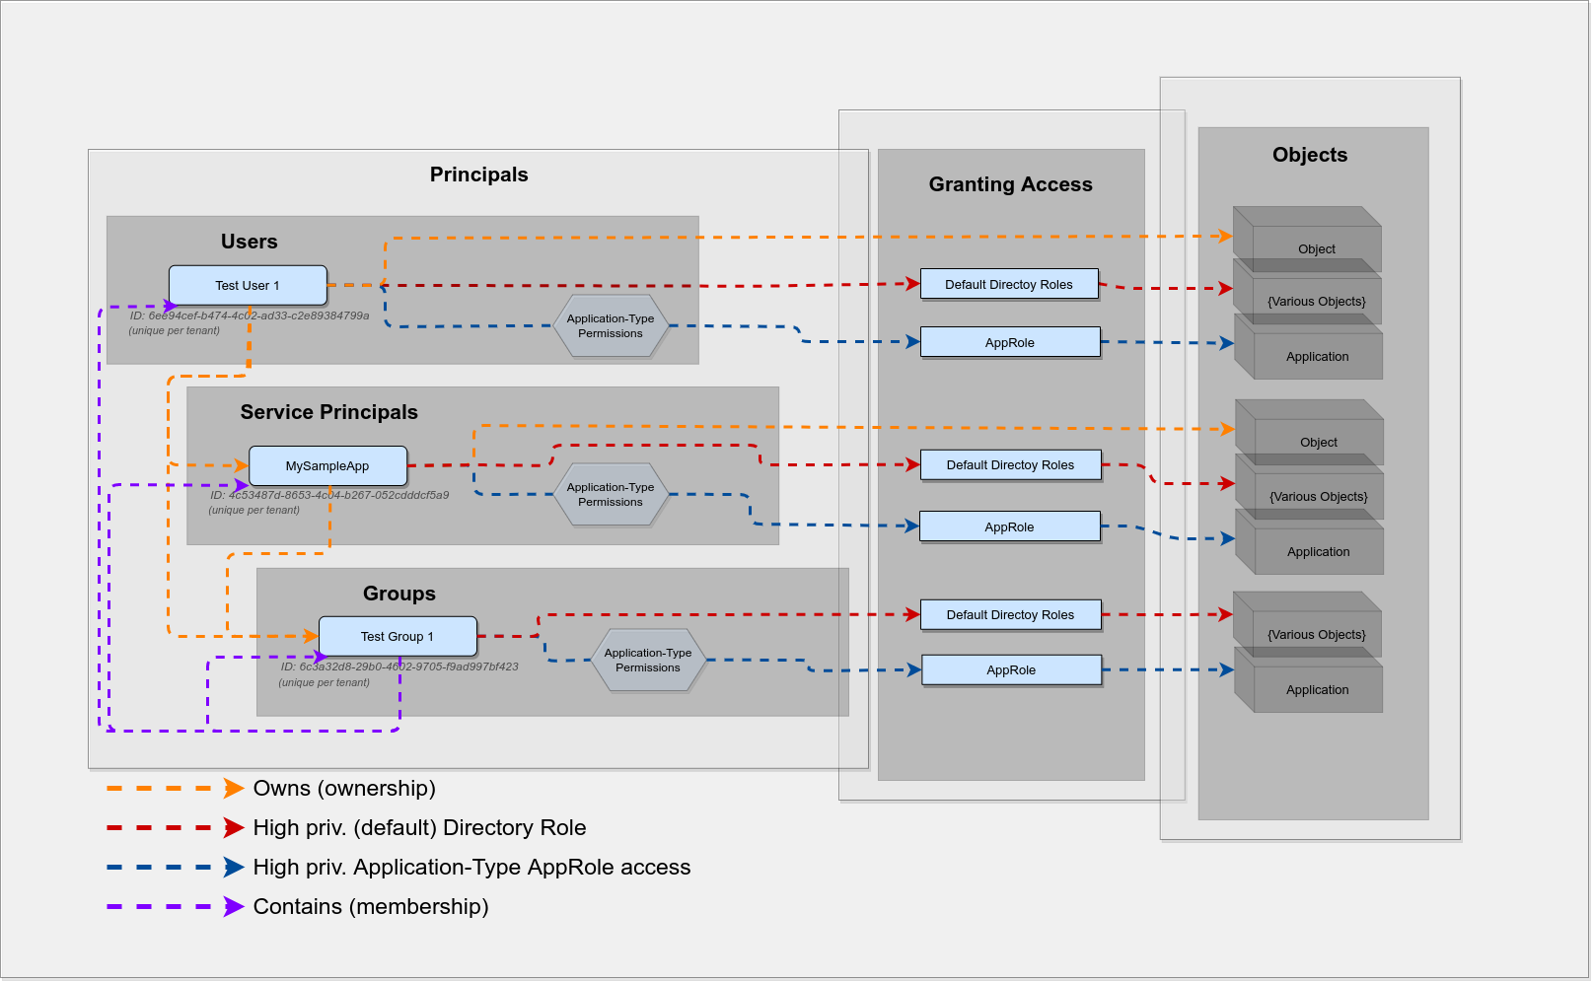Click the Test Group 1 node
Viewport: 1593px width, 982px height.
point(396,636)
